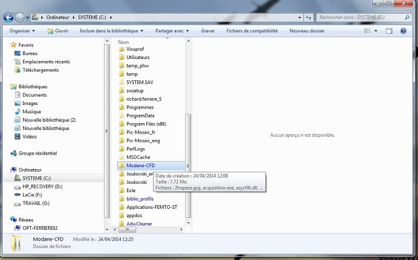Select the Programmes folder icon
Image resolution: width=418 pixels, height=260 pixels.
click(122, 107)
